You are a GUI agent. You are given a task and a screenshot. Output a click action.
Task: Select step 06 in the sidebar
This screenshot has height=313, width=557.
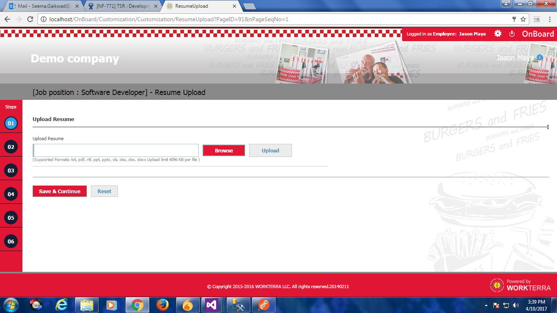pyautogui.click(x=11, y=241)
